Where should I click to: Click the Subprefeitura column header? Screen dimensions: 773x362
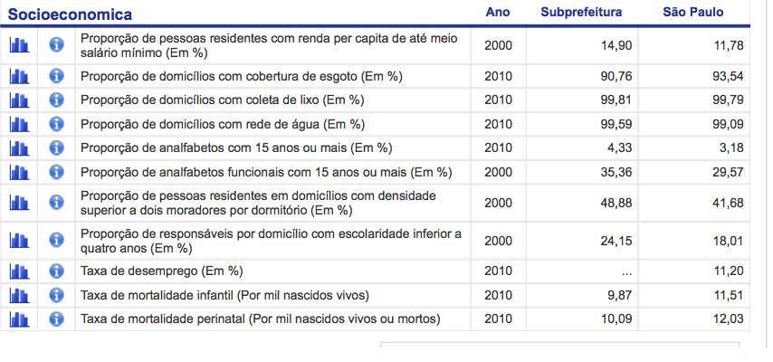point(581,13)
